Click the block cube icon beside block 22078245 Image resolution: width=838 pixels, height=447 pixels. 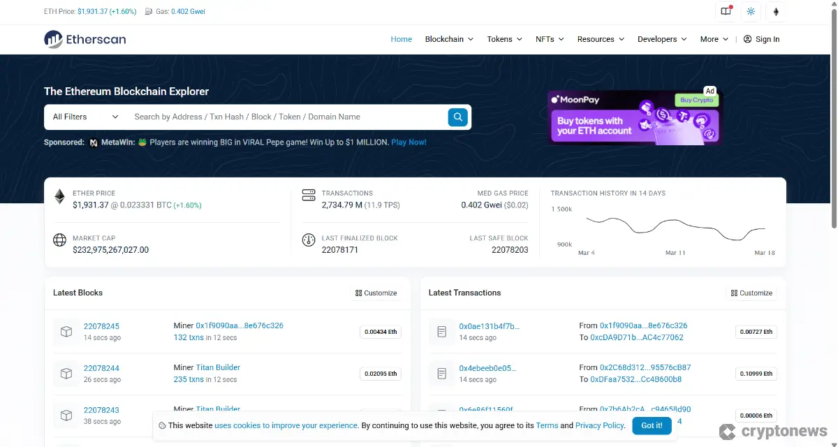66,331
